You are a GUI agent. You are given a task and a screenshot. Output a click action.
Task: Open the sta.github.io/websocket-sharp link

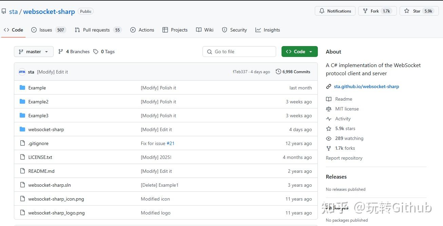pyautogui.click(x=366, y=86)
